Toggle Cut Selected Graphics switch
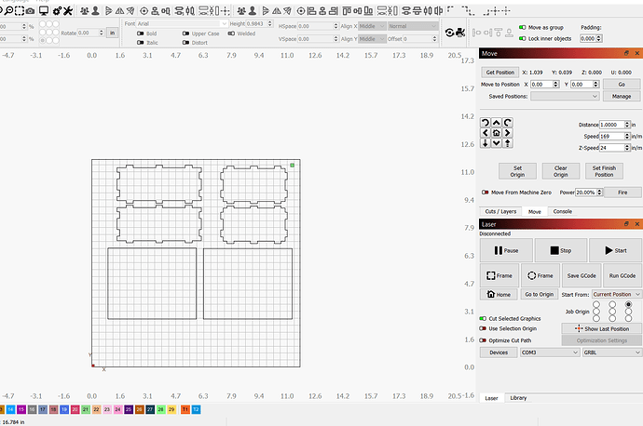Viewport: 643px width, 426px height. [483, 318]
